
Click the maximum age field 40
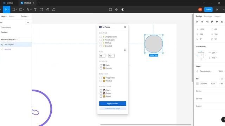[111, 56]
